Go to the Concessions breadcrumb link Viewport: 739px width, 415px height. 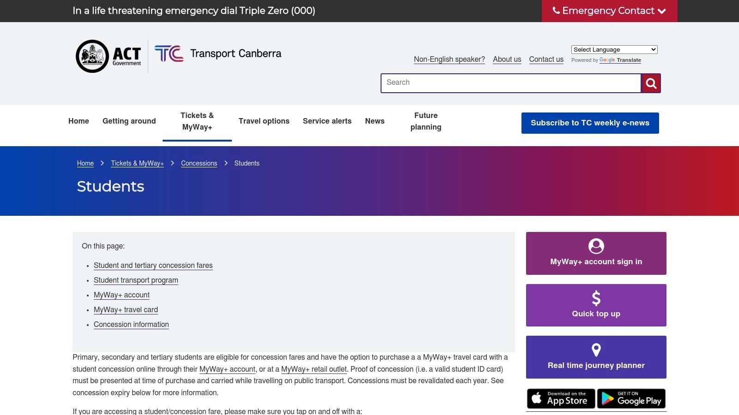(199, 163)
